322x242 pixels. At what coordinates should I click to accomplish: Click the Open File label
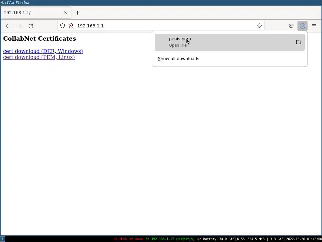click(178, 45)
